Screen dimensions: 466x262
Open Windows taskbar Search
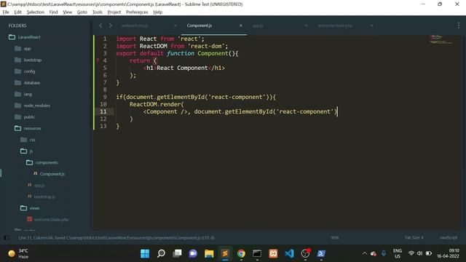[x=161, y=254]
